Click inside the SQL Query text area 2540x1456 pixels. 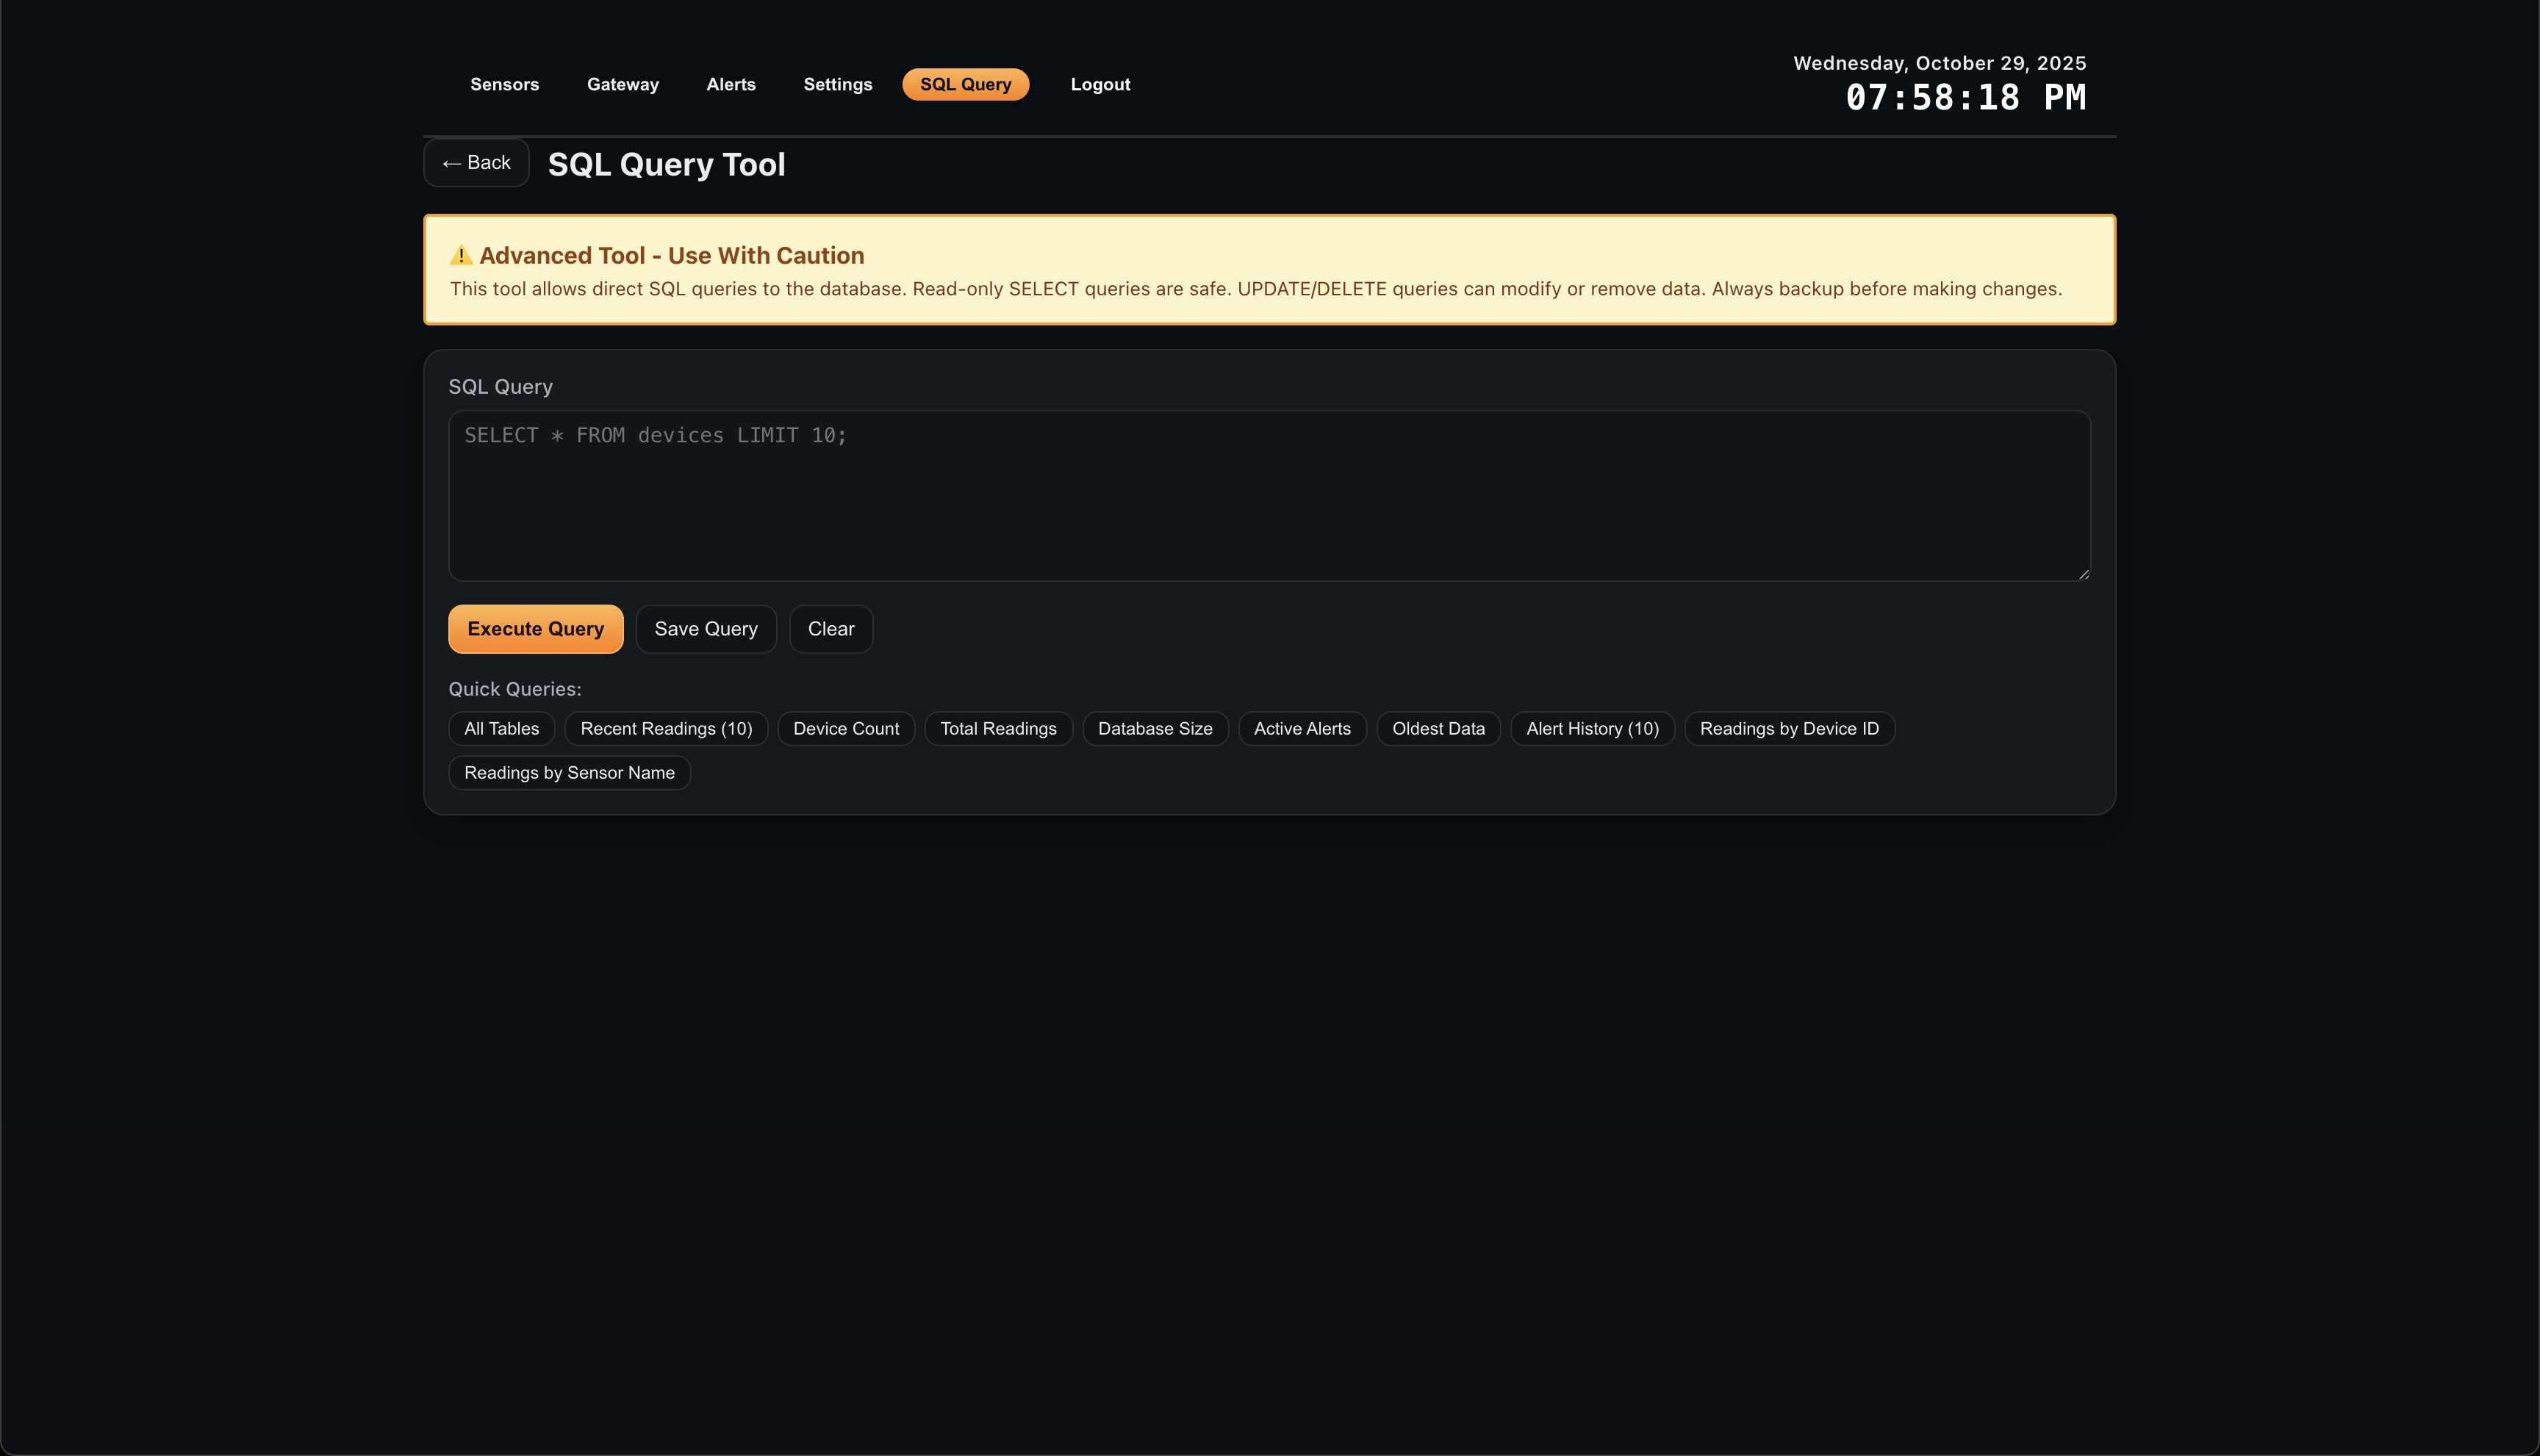pos(1269,495)
